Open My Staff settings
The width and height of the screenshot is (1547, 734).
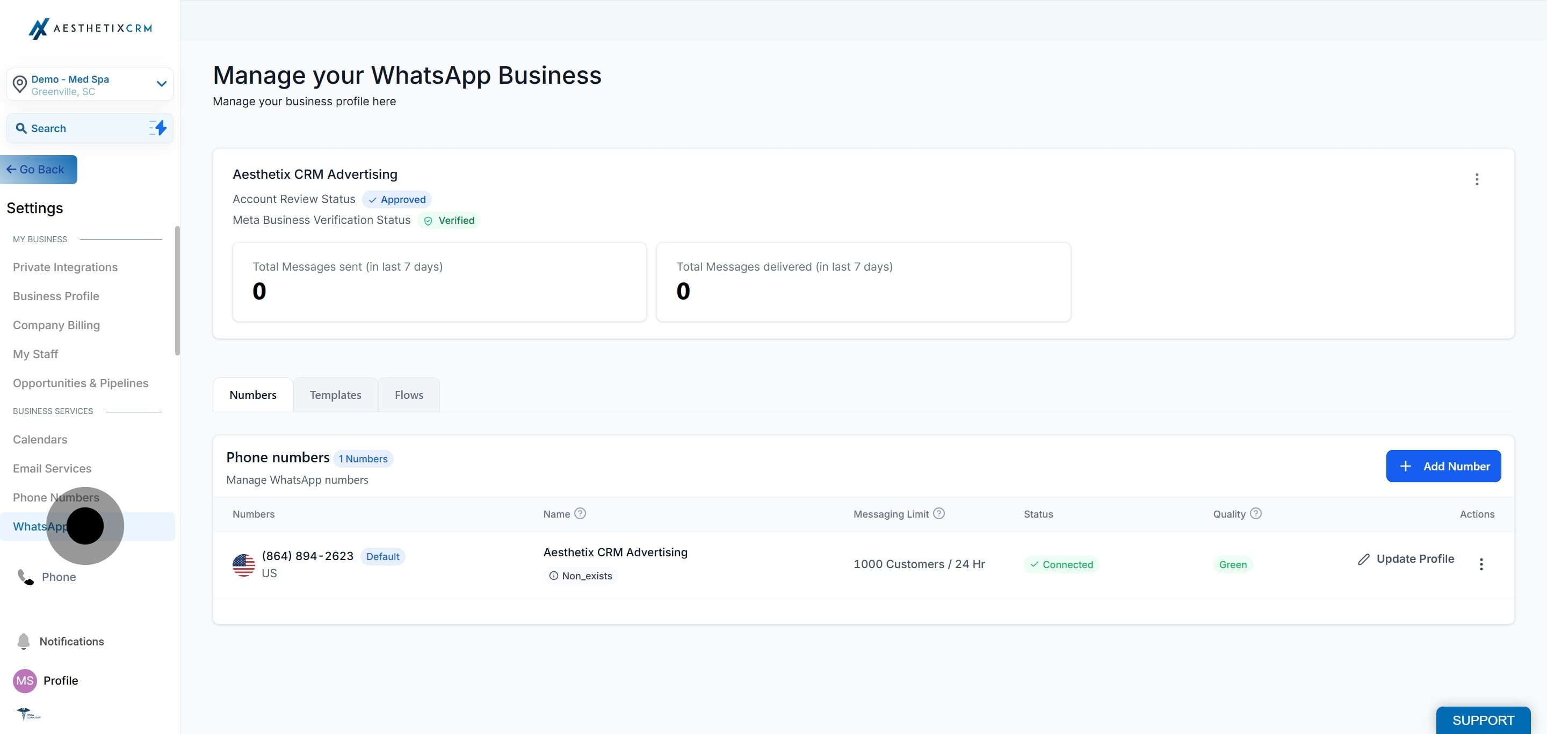[x=35, y=354]
